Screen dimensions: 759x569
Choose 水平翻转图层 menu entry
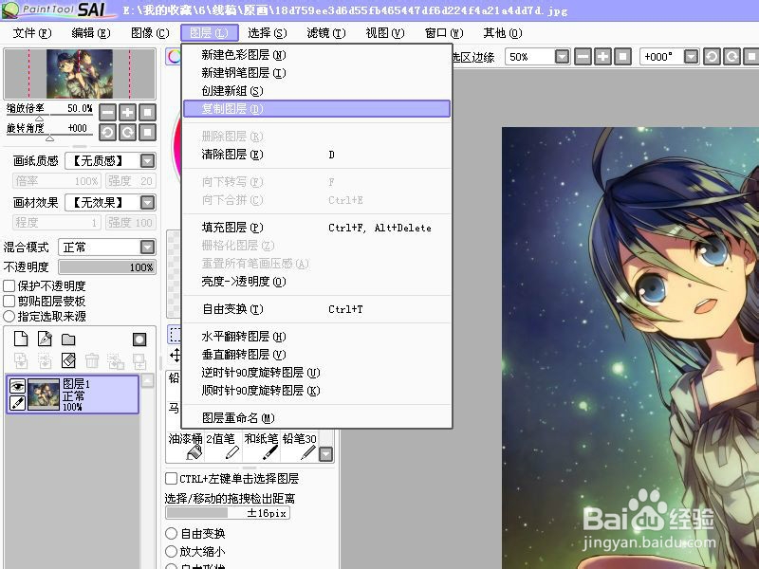[x=317, y=337]
